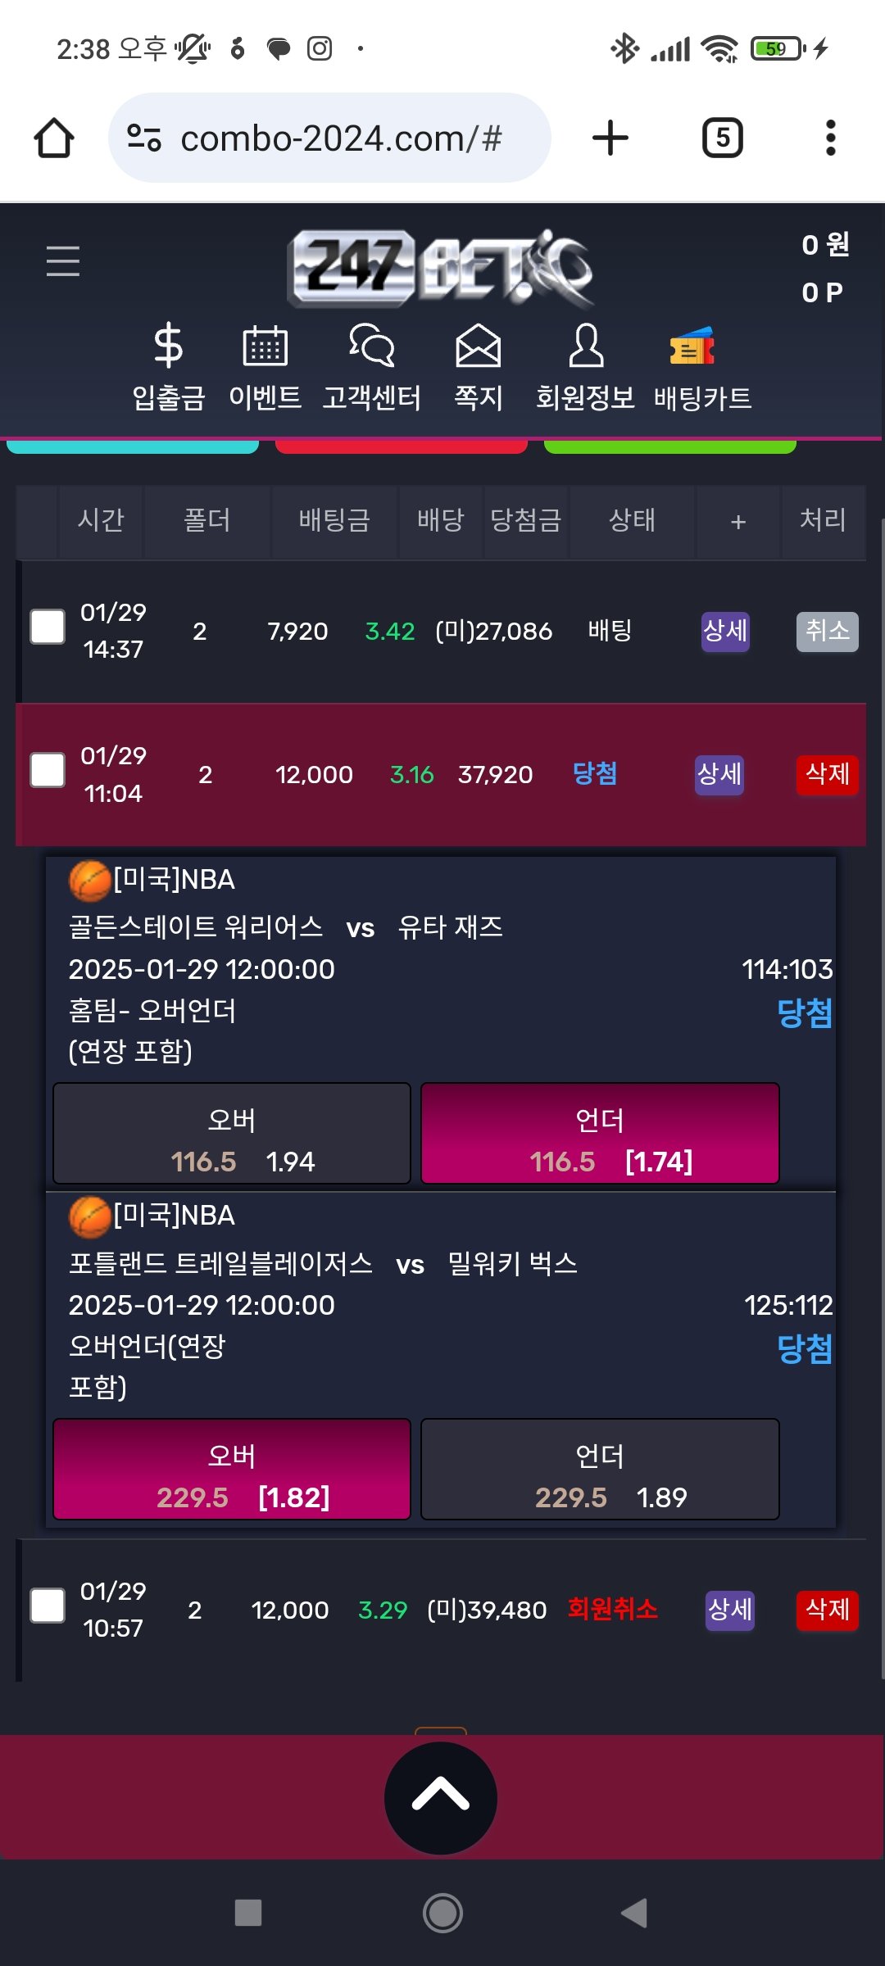Check the 14:37 bet row checkbox
The height and width of the screenshot is (1966, 885).
click(x=48, y=627)
